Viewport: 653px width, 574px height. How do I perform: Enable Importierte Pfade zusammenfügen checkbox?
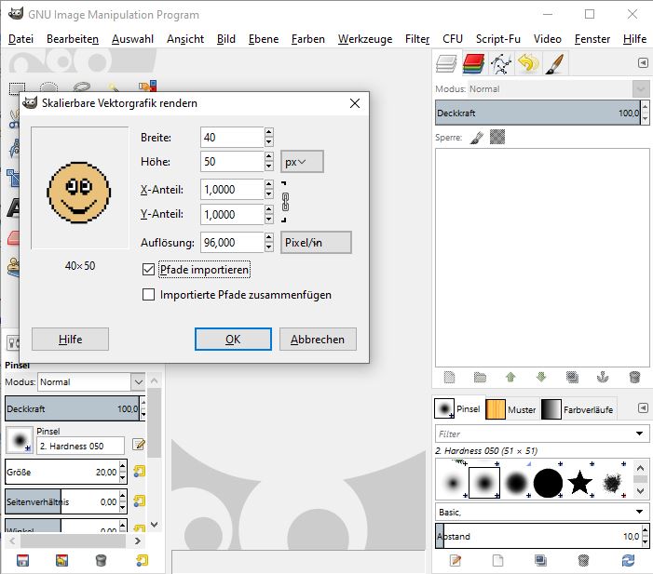pos(149,295)
